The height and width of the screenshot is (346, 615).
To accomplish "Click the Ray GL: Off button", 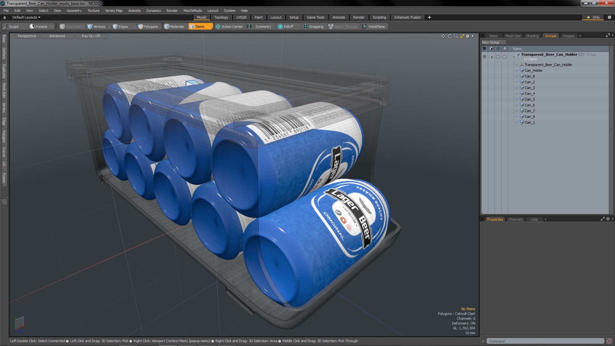I will tap(91, 36).
